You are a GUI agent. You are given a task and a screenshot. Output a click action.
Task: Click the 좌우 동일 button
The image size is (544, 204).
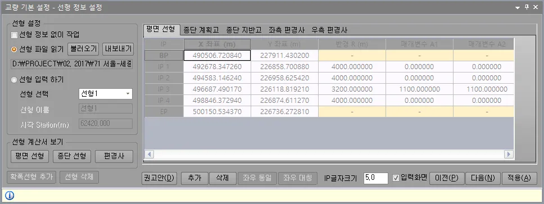(x=258, y=178)
